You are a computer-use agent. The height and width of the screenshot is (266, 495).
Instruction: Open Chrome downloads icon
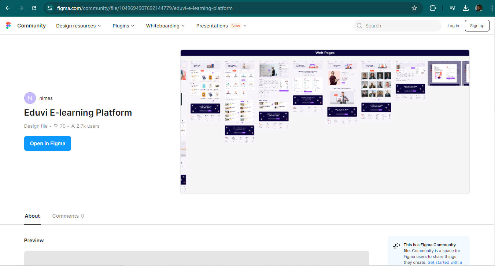[465, 8]
